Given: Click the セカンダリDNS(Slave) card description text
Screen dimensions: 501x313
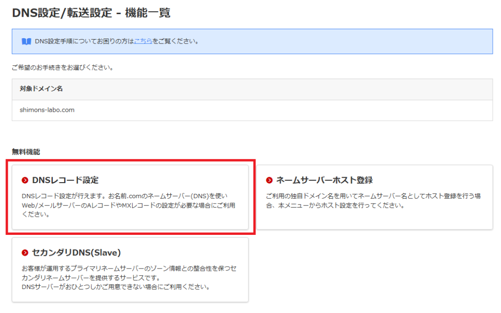Looking at the screenshot, I should [x=129, y=277].
